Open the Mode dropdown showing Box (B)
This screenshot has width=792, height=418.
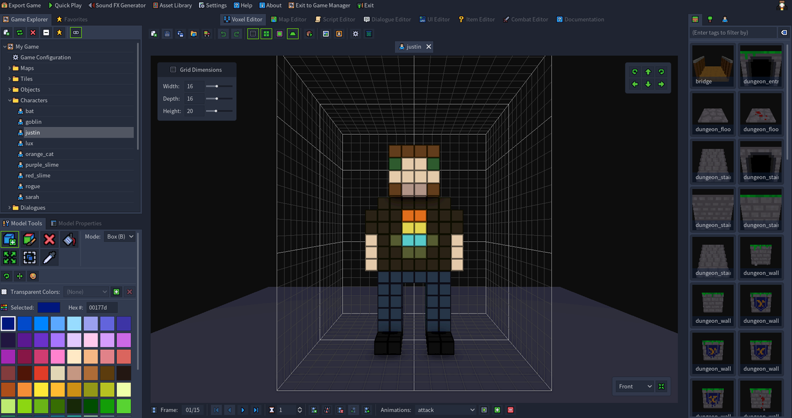[120, 237]
